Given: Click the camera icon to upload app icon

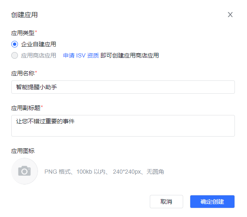Looking at the screenshot, I should coord(25,171).
